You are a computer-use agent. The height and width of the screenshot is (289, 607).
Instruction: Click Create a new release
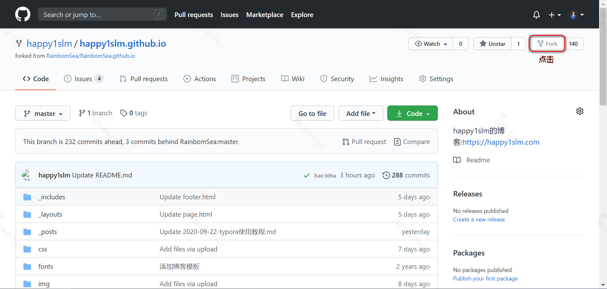pos(479,220)
